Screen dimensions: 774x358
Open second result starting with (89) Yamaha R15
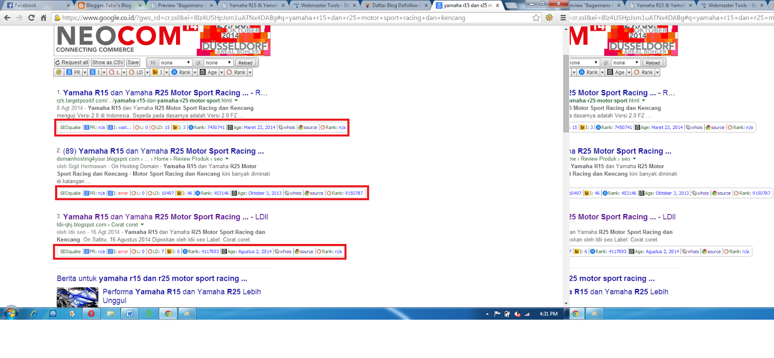(164, 151)
